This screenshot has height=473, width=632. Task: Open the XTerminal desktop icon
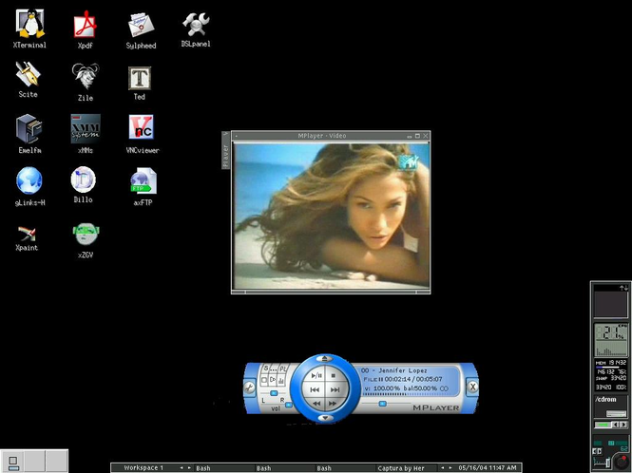coord(29,25)
